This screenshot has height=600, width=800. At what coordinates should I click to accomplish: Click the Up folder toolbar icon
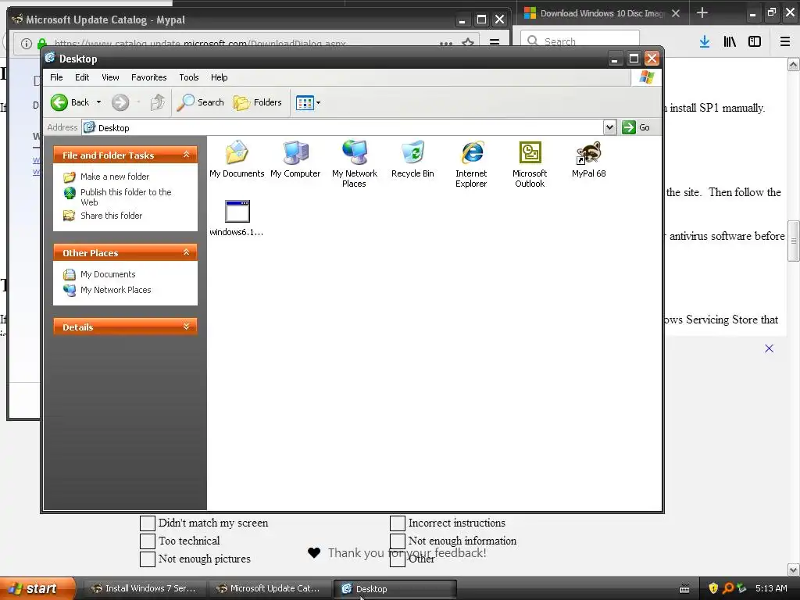coord(158,102)
